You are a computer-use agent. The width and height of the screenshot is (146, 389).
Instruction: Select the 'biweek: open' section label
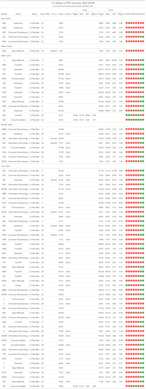pos(7,124)
